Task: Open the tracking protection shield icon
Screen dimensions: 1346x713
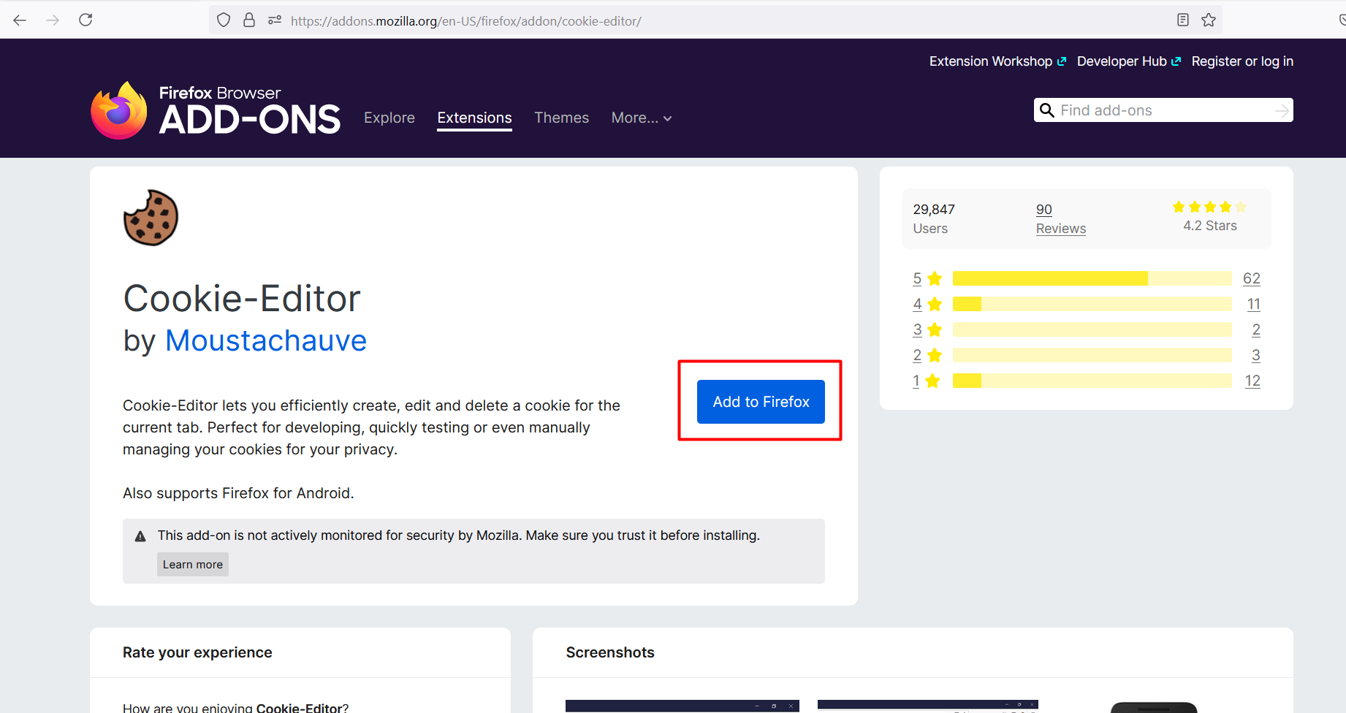Action: (224, 20)
